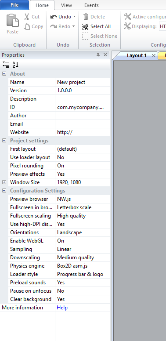Switch to the Home ribbon tab
This screenshot has height=341, width=166.
pos(42,5)
